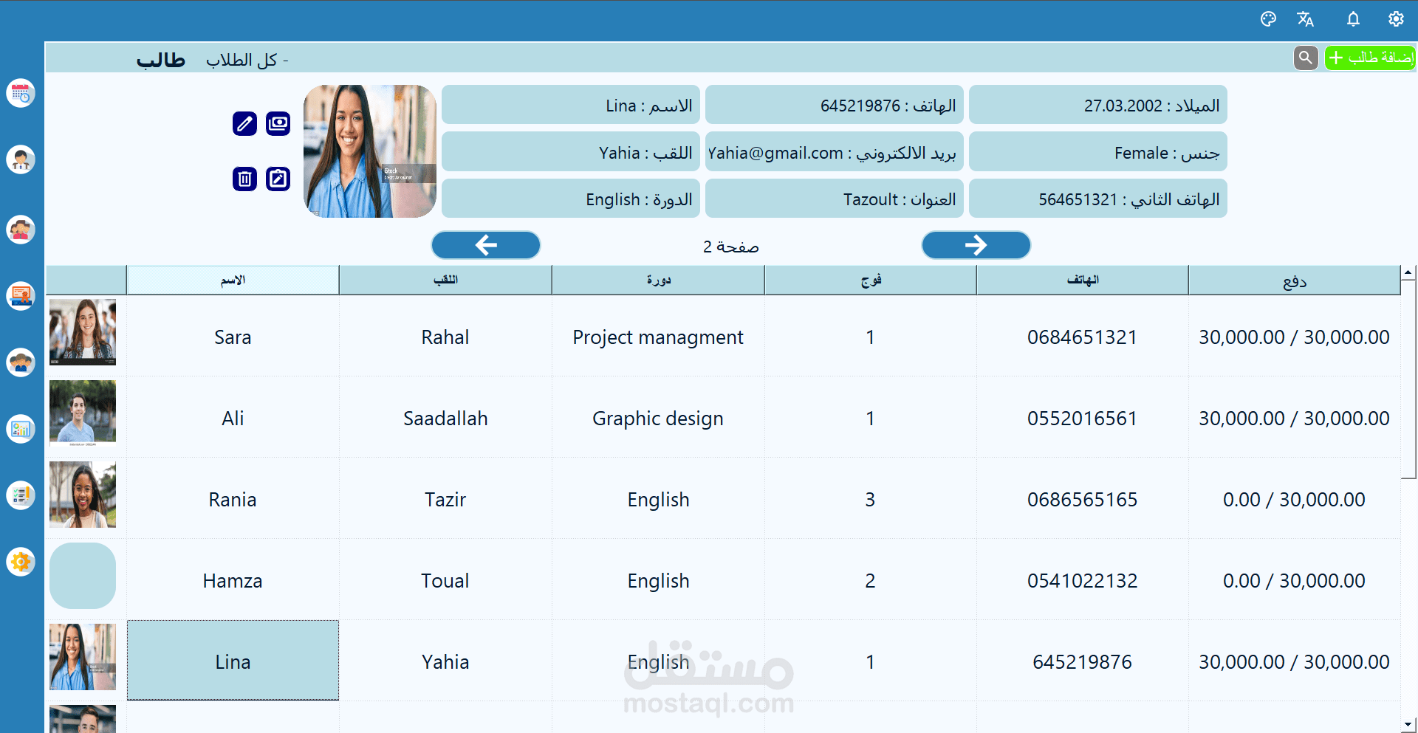Open the orange gear settings sidebar icon
1418x733 pixels.
coord(21,562)
